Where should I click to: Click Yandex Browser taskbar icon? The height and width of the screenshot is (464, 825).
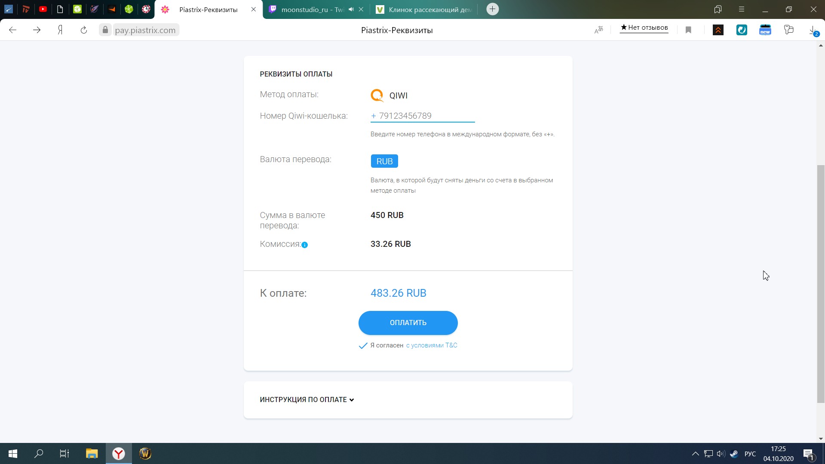pos(119,454)
